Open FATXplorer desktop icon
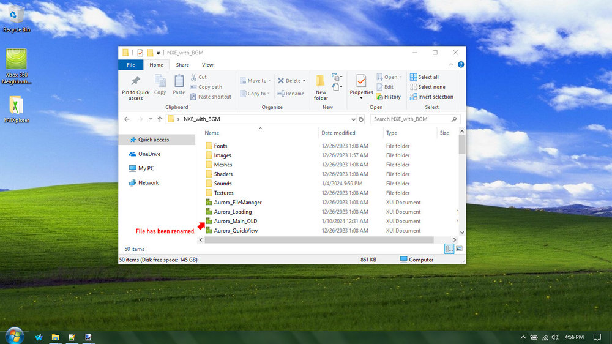Image resolution: width=612 pixels, height=344 pixels. pyautogui.click(x=16, y=110)
